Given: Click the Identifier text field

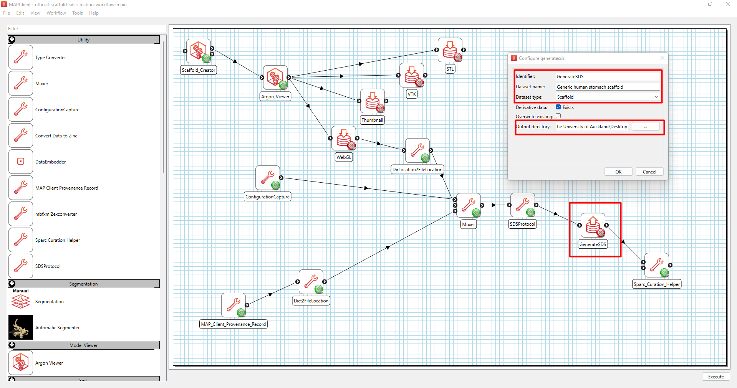Looking at the screenshot, I should tap(608, 77).
